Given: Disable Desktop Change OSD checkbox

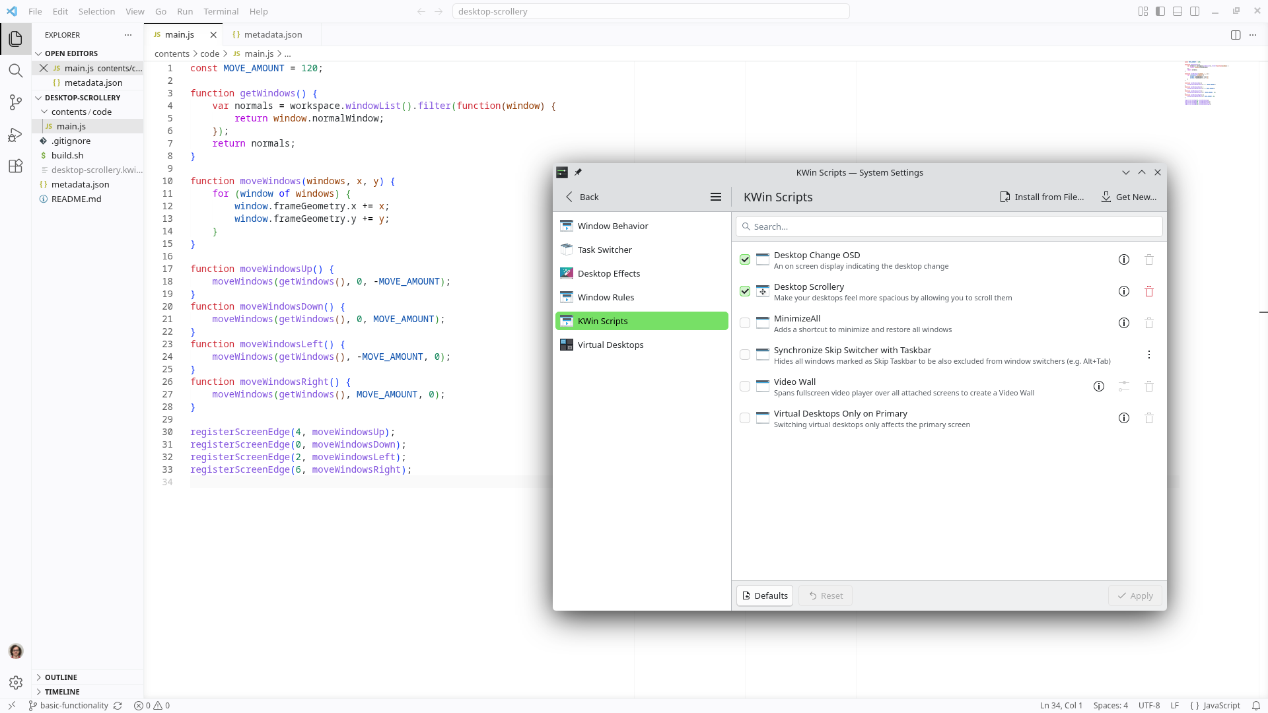Looking at the screenshot, I should 745,259.
